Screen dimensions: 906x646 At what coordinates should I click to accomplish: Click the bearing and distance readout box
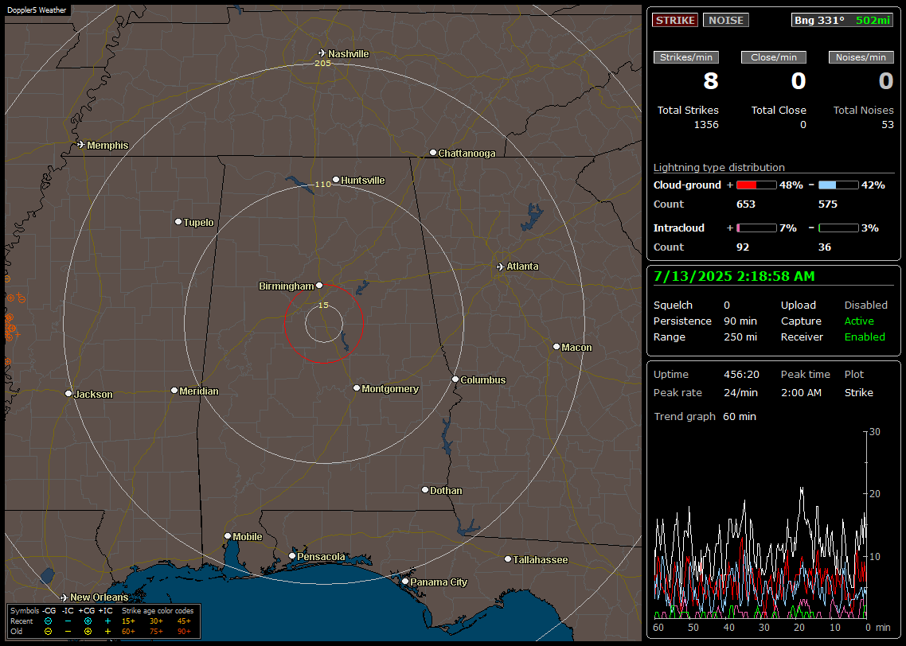coord(842,20)
